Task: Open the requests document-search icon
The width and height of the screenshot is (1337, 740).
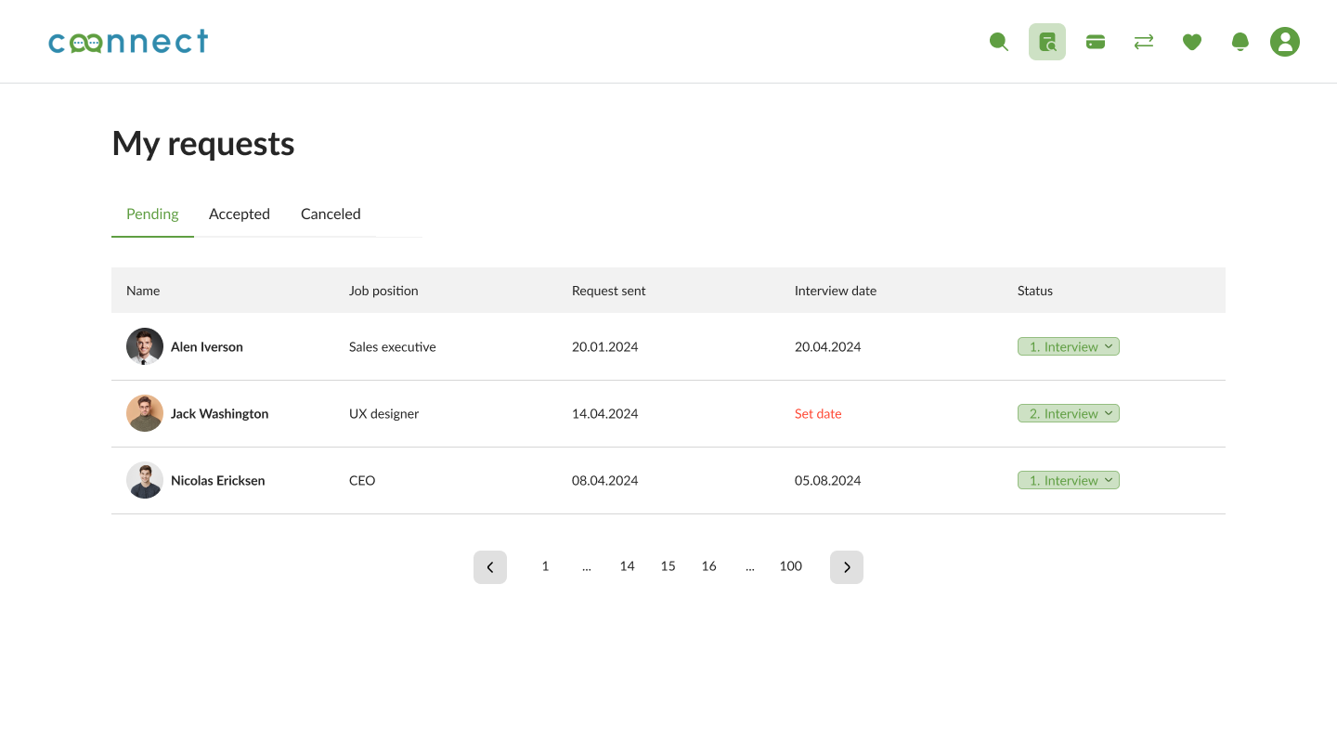Action: (1046, 42)
